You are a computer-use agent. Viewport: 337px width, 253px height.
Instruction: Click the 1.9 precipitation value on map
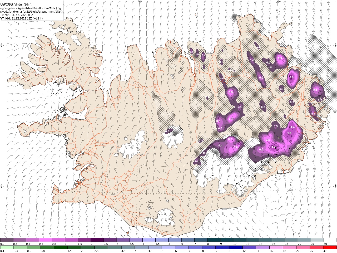pos(291,77)
